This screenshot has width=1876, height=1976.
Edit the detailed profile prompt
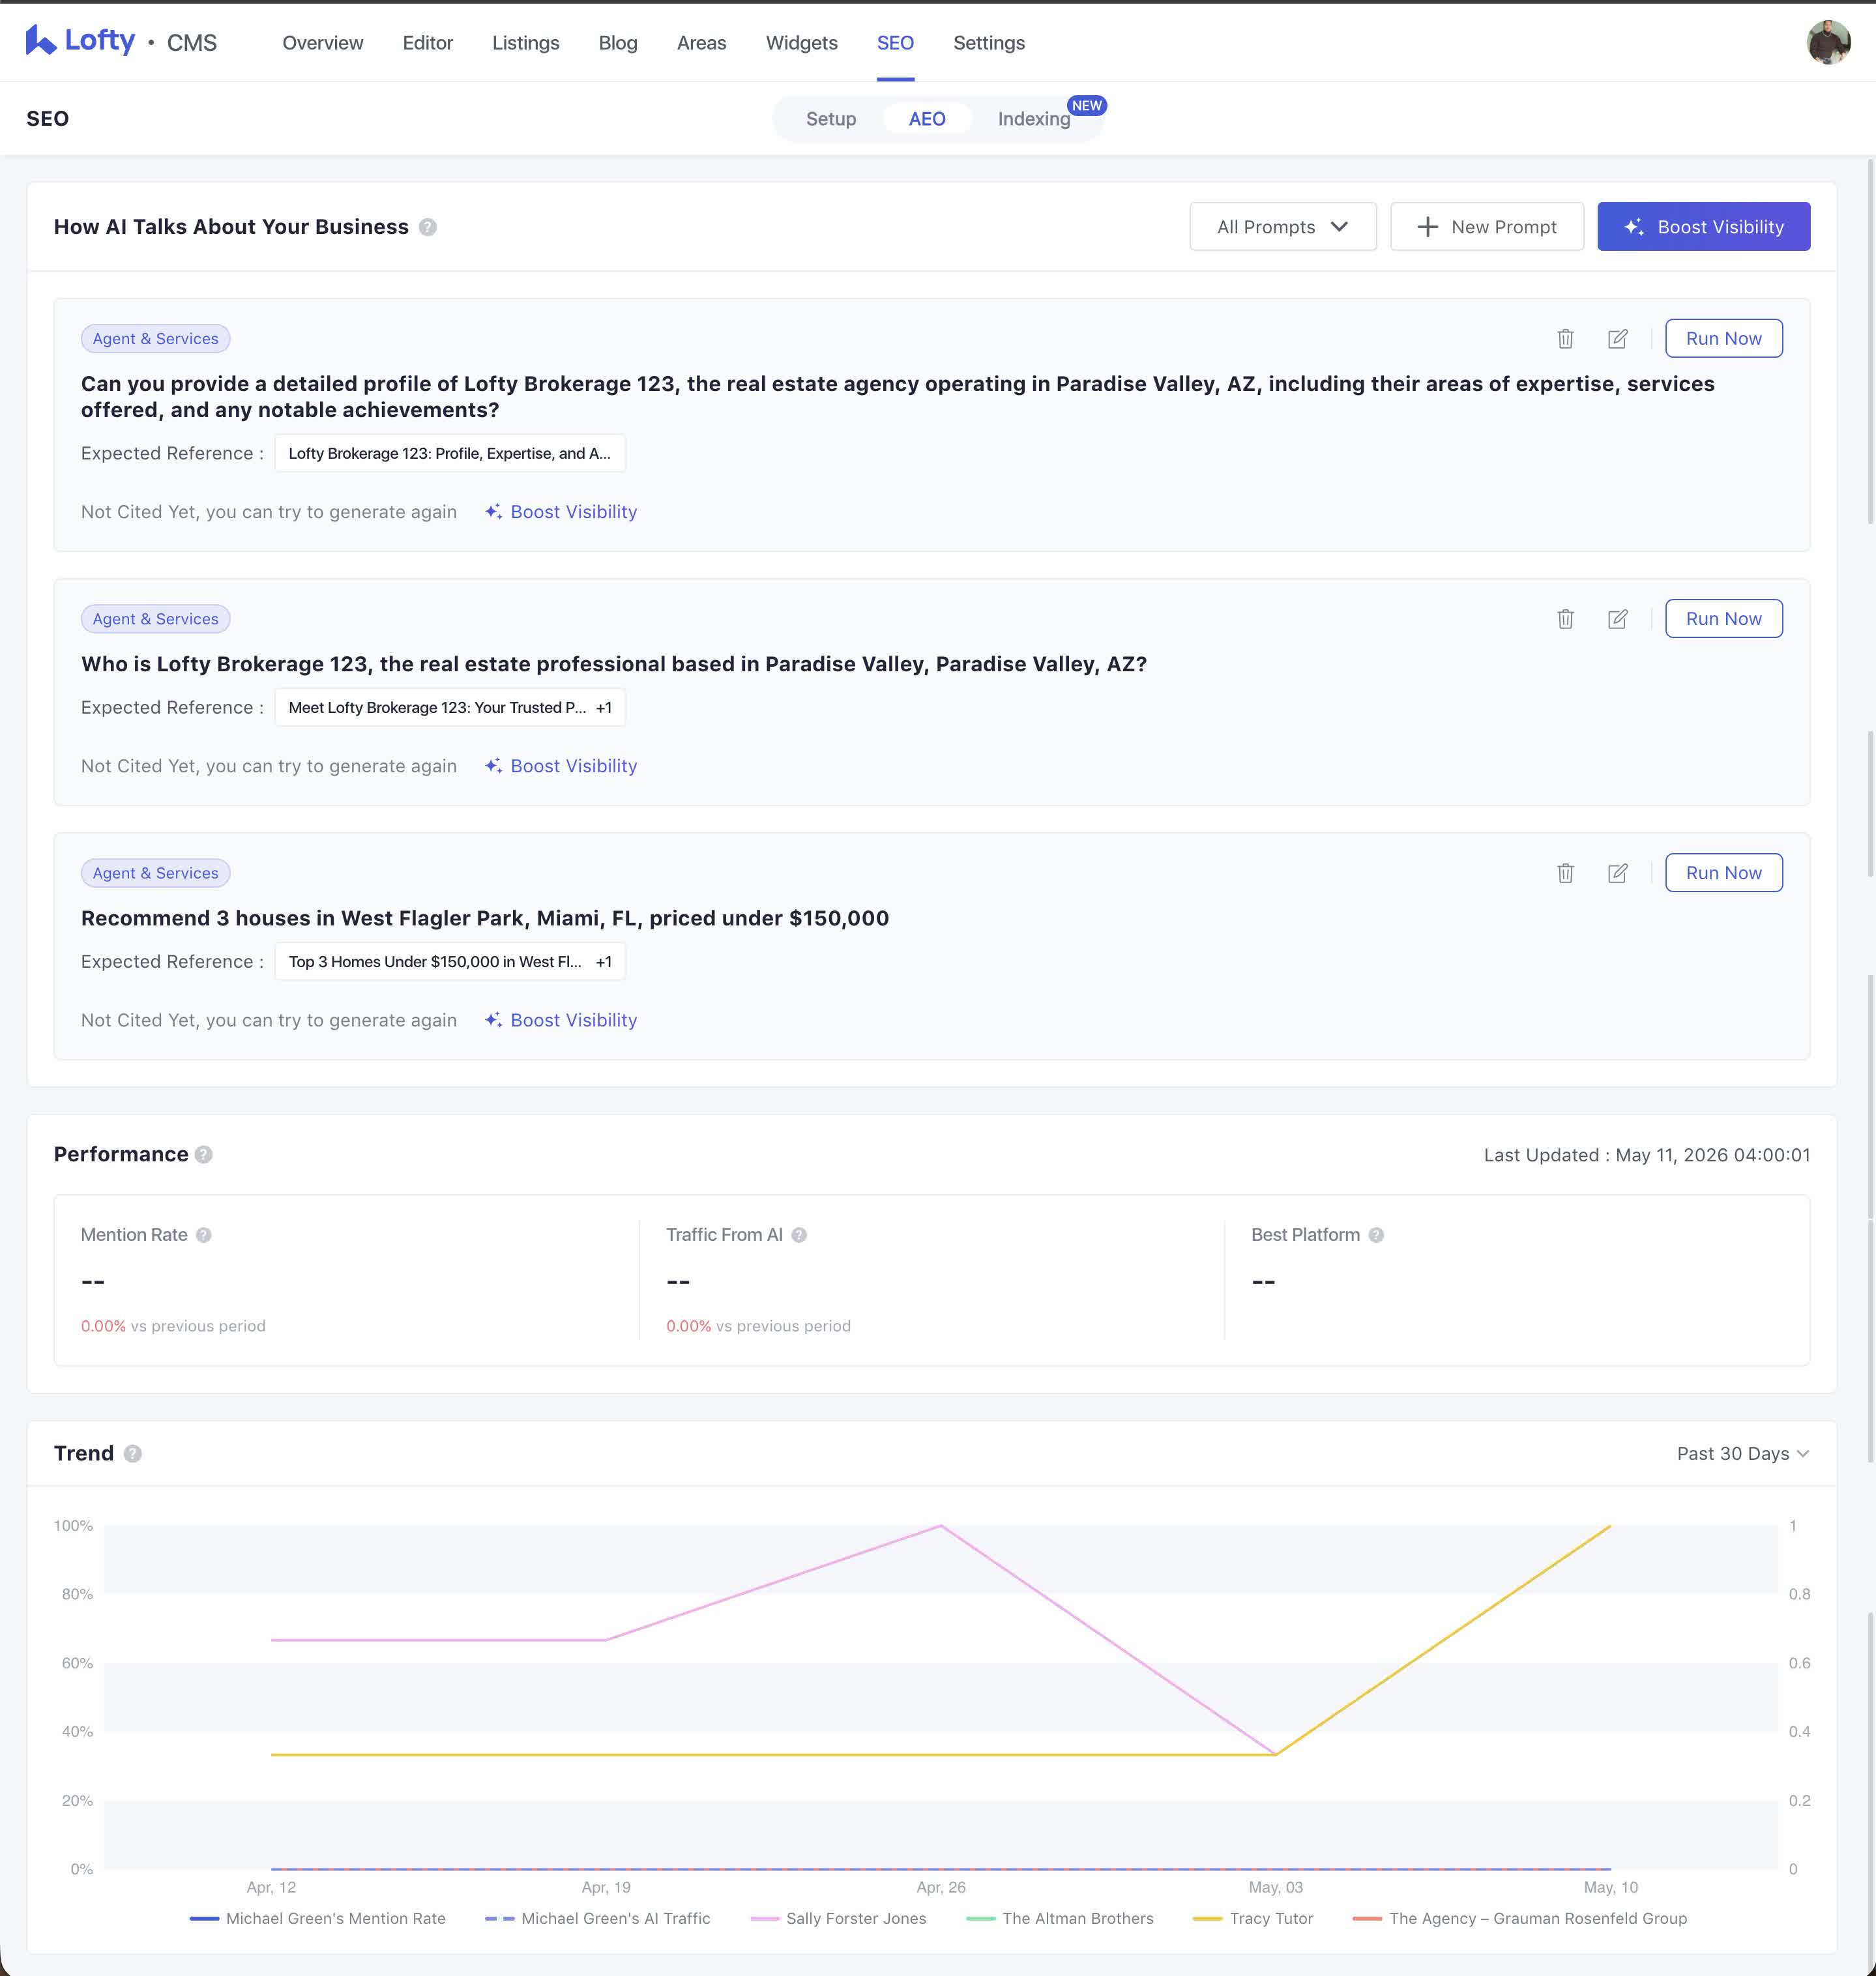(x=1617, y=339)
